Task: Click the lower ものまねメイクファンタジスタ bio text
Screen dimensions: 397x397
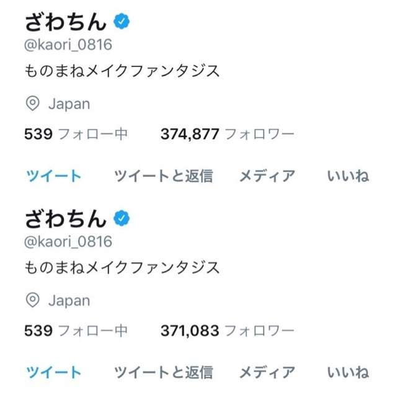Action: [122, 267]
